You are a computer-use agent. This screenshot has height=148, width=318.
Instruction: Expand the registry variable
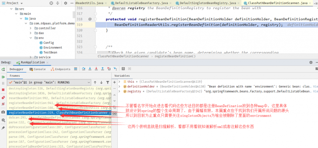120,91
